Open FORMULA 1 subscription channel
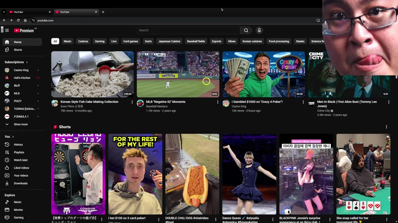398x223 pixels. tap(22, 116)
